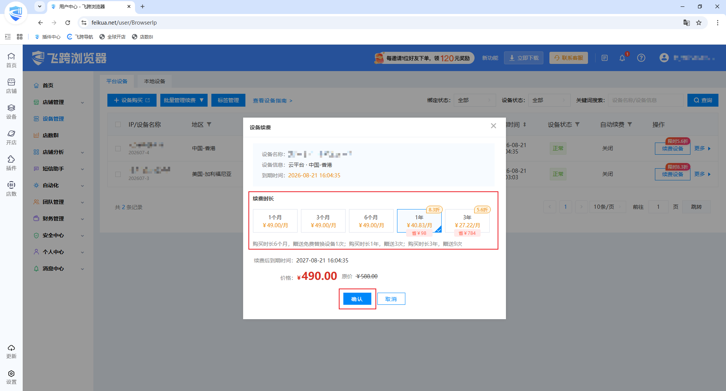Screen dimensions: 726x391
Task: Click the notification bell icon
Action: click(622, 58)
